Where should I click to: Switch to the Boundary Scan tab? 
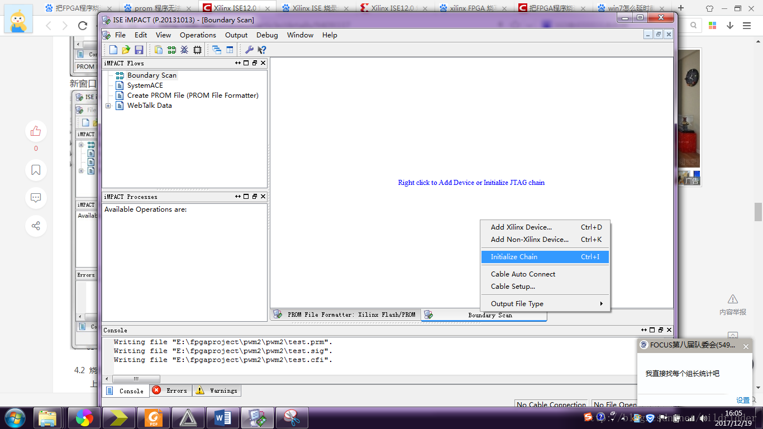[x=484, y=315]
